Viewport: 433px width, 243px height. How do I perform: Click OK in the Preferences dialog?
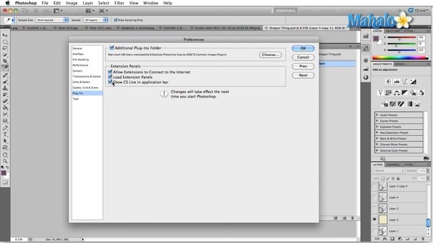click(303, 48)
